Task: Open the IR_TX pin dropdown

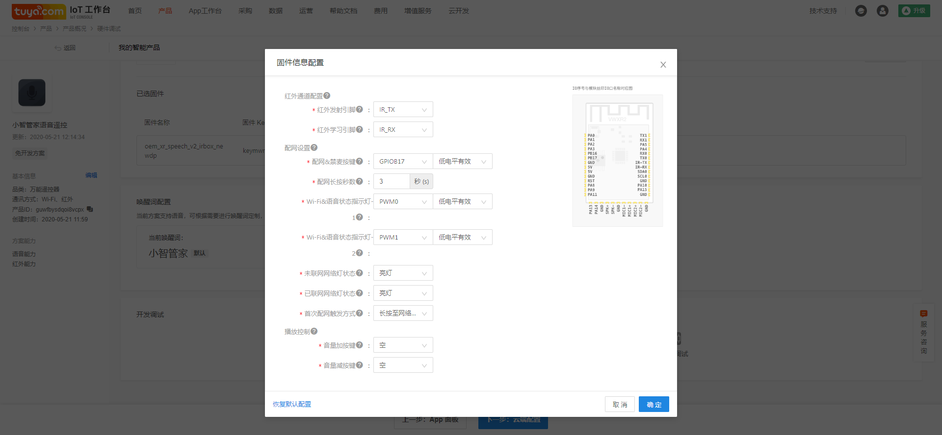Action: click(403, 110)
